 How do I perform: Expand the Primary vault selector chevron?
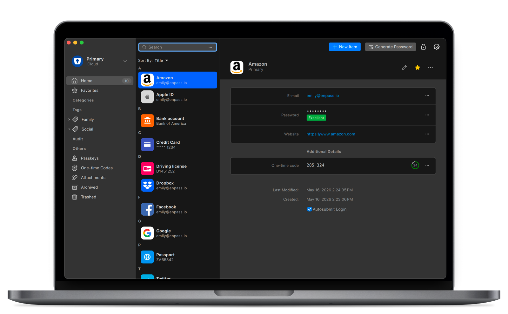[125, 61]
